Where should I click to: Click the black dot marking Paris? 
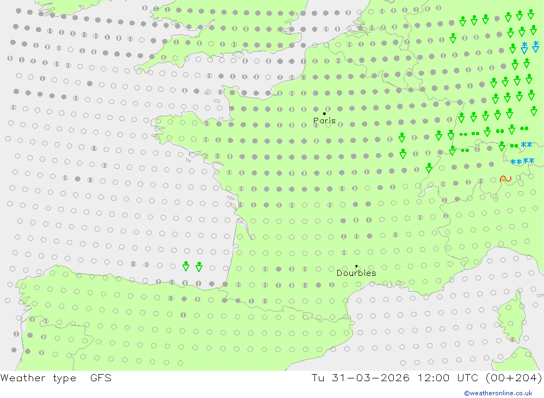[324, 113]
